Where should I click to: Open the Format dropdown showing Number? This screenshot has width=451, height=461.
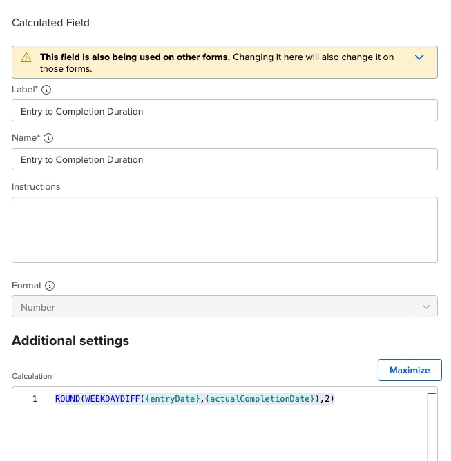pyautogui.click(x=224, y=307)
